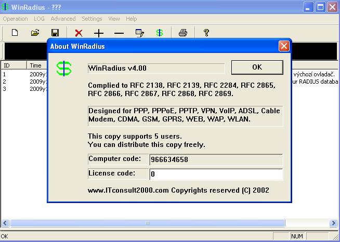
Task: Click the New document toolbar icon
Action: click(x=15, y=33)
